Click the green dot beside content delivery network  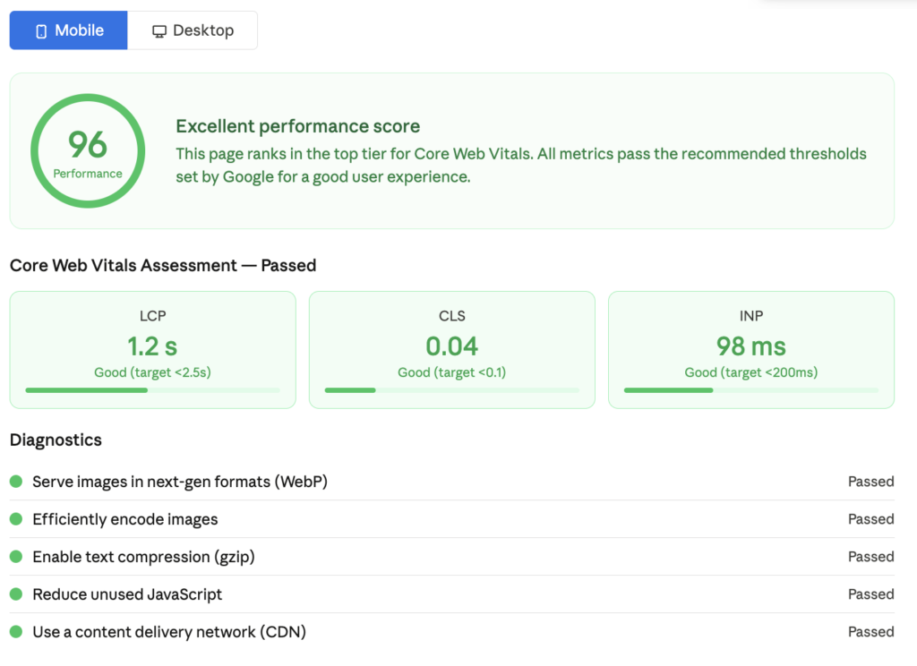click(x=16, y=631)
